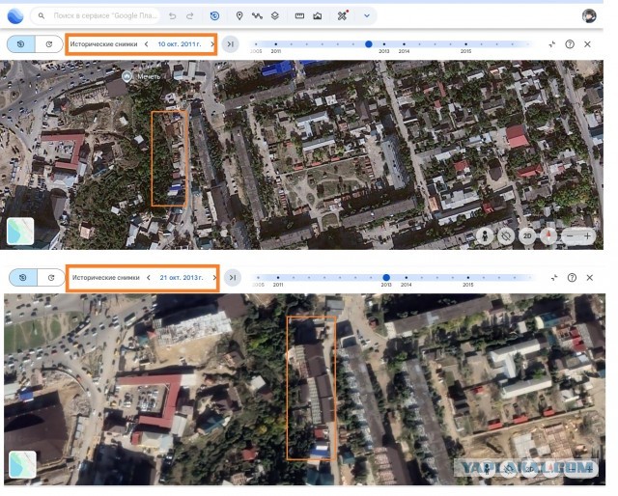Click the image overlay icon in toolbar
The width and height of the screenshot is (618, 496).
pyautogui.click(x=318, y=16)
